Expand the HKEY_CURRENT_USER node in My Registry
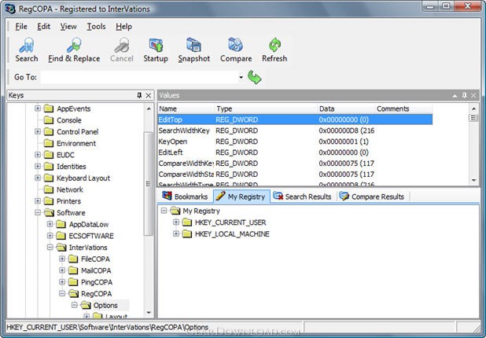The image size is (486, 338). [176, 222]
